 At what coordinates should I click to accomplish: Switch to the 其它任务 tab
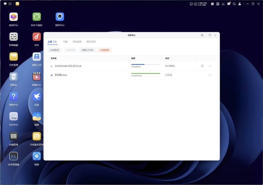pos(91,42)
